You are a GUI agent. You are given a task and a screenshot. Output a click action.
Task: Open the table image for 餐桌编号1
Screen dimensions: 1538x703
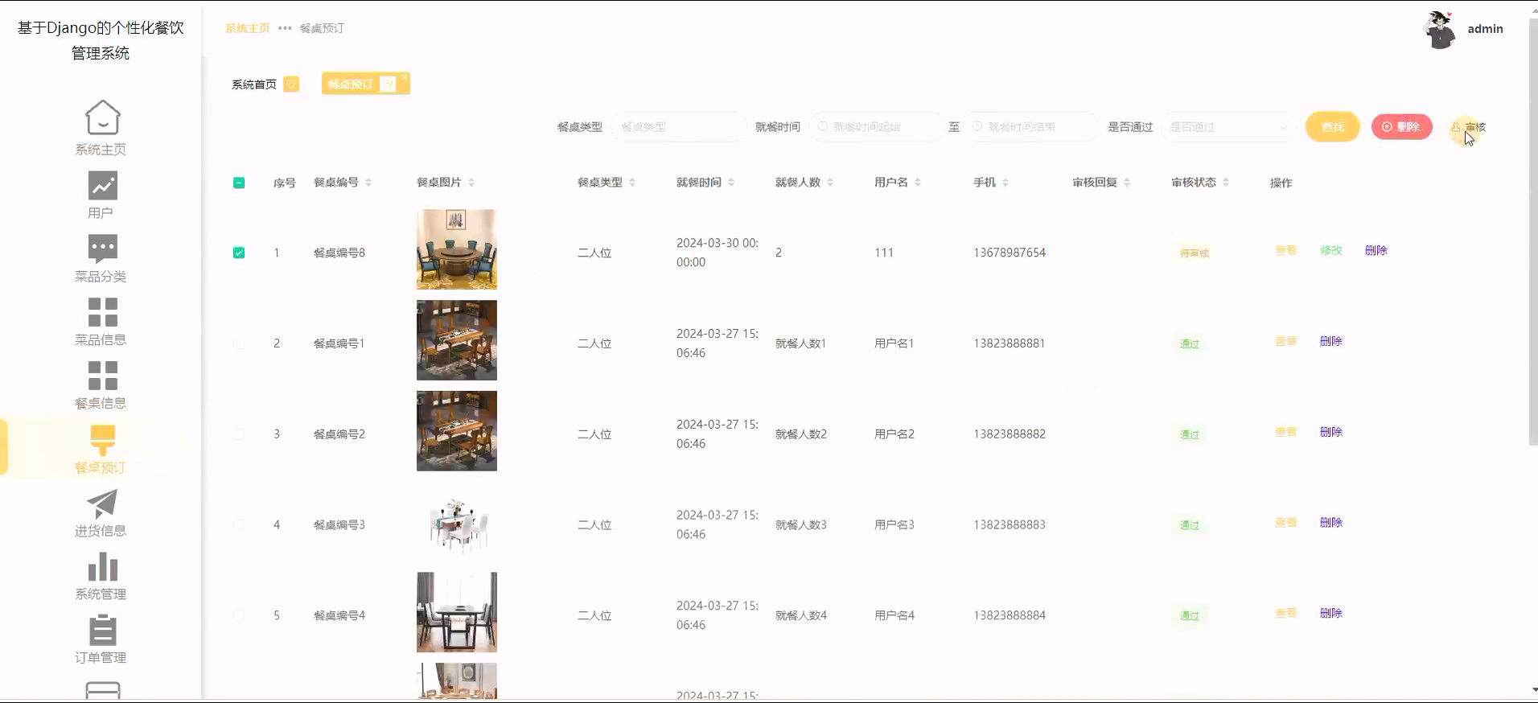click(457, 340)
